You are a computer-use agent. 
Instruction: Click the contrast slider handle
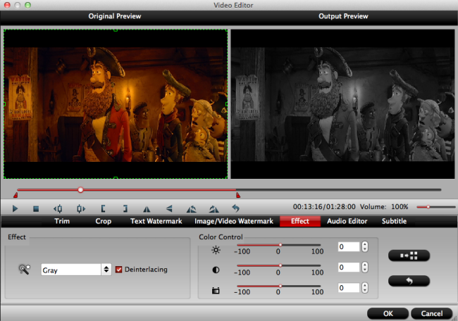pyautogui.click(x=280, y=265)
